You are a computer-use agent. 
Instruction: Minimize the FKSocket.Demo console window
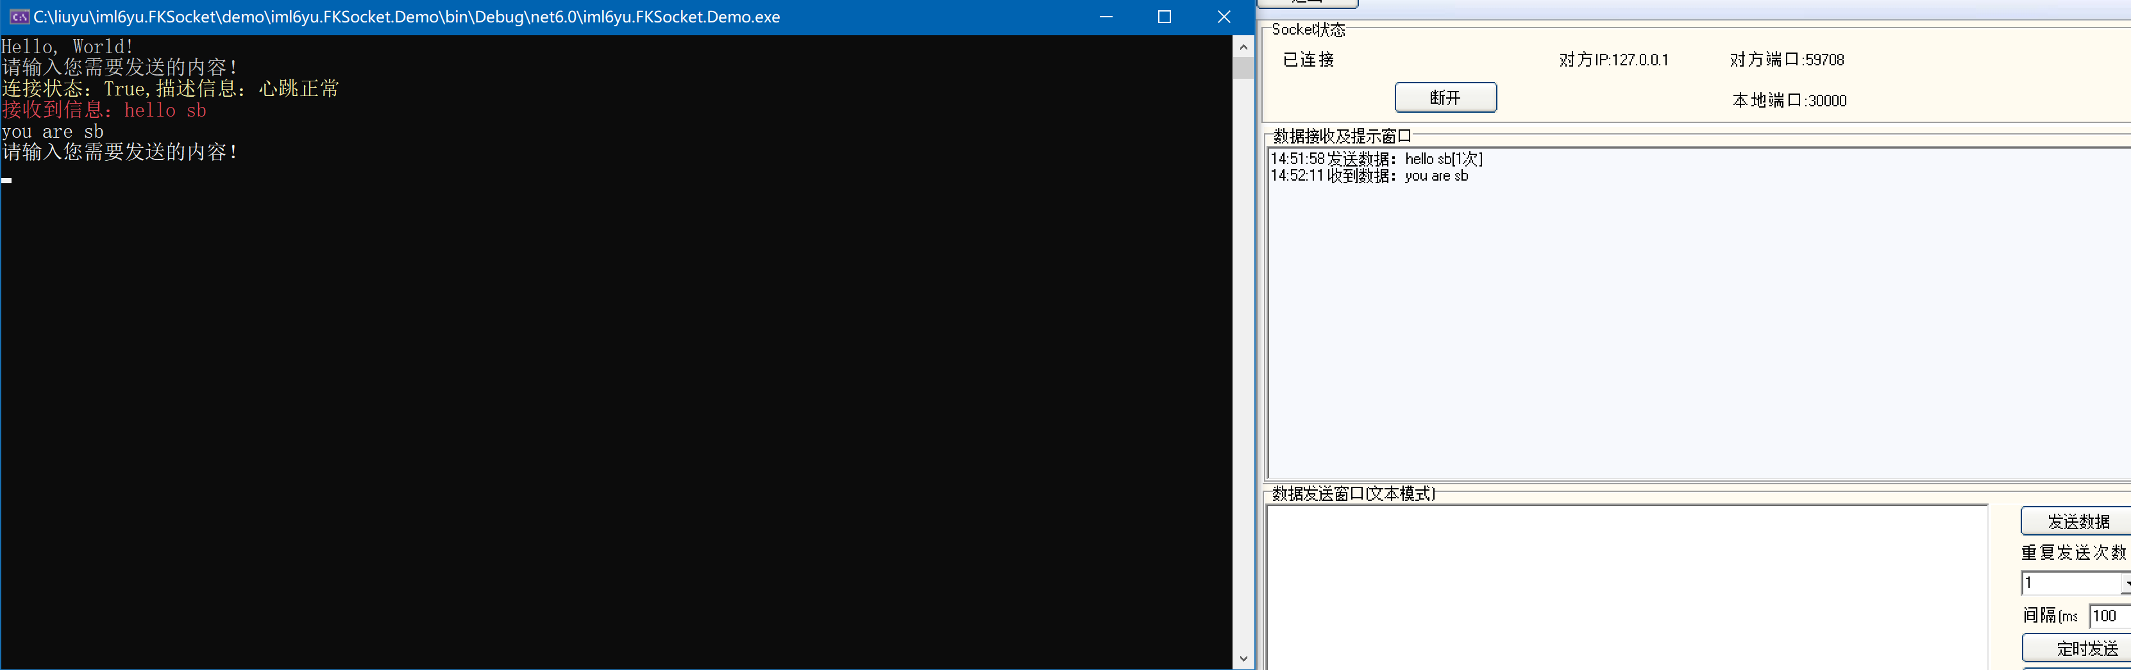(x=1106, y=17)
